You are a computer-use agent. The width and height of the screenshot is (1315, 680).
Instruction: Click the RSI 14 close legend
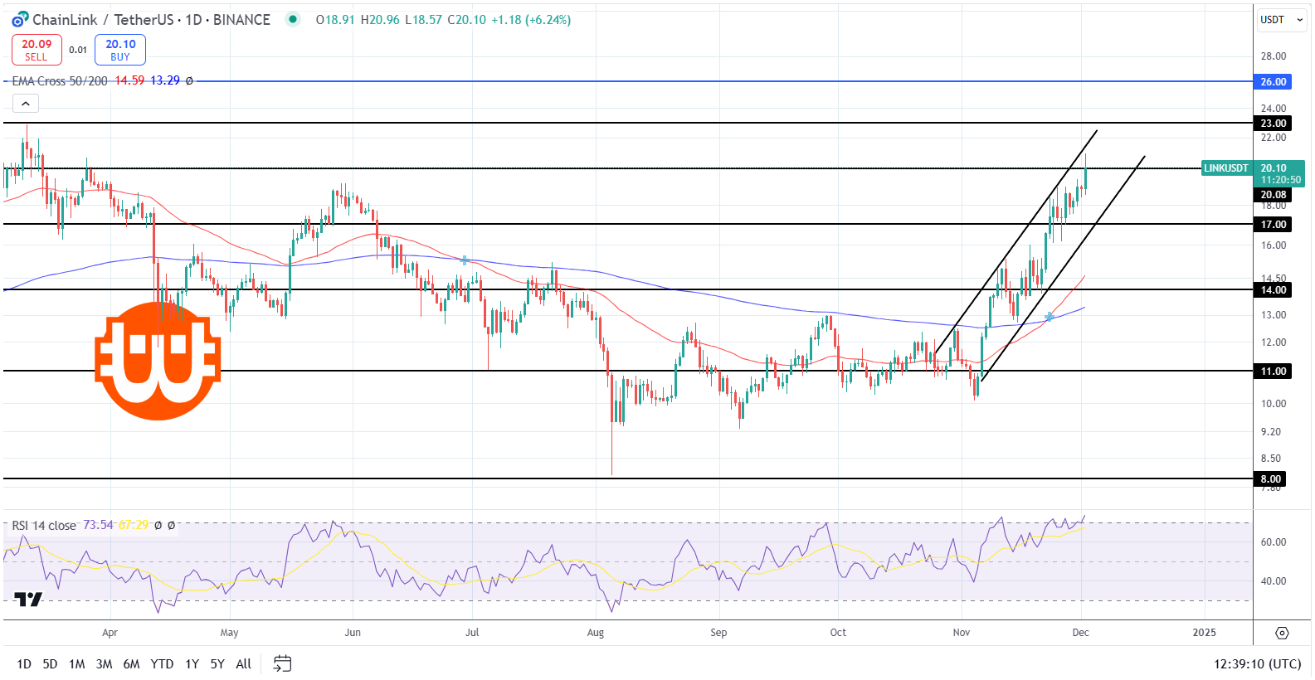point(44,526)
